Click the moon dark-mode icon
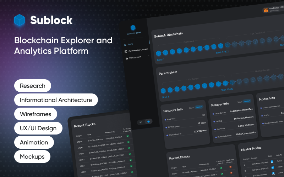This screenshot has height=177, width=284. point(148,121)
